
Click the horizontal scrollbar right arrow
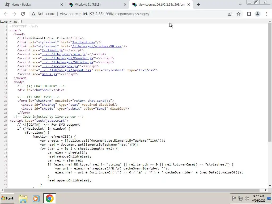click(266, 190)
